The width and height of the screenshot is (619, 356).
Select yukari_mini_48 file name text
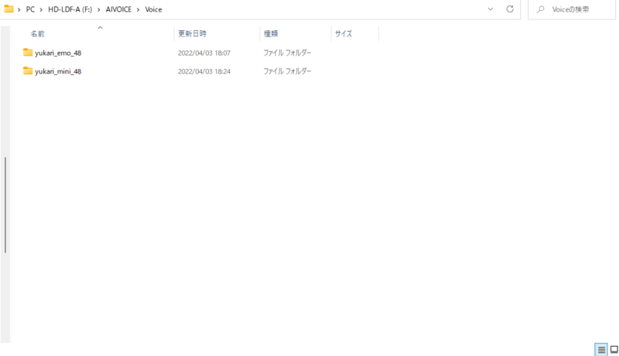click(x=58, y=71)
